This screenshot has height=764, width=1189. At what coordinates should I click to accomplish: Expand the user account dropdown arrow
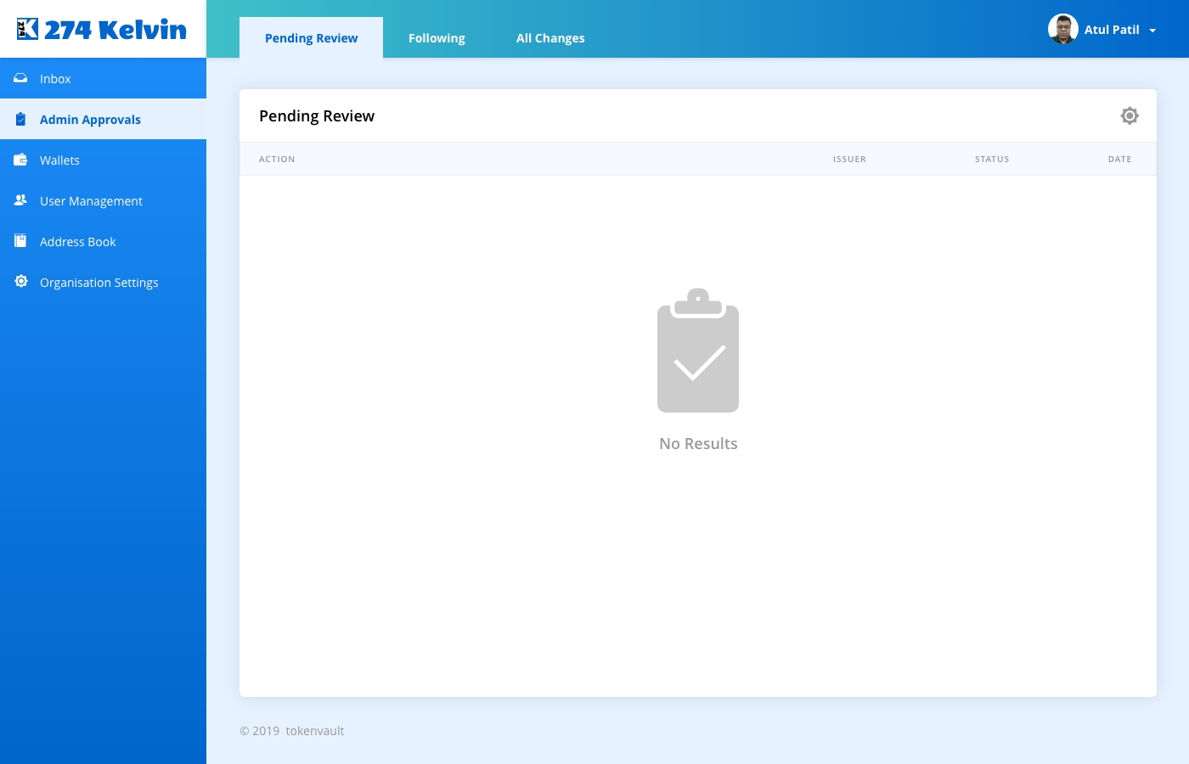point(1152,31)
